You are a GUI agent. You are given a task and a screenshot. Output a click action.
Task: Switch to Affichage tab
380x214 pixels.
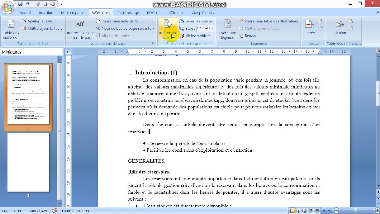[176, 13]
